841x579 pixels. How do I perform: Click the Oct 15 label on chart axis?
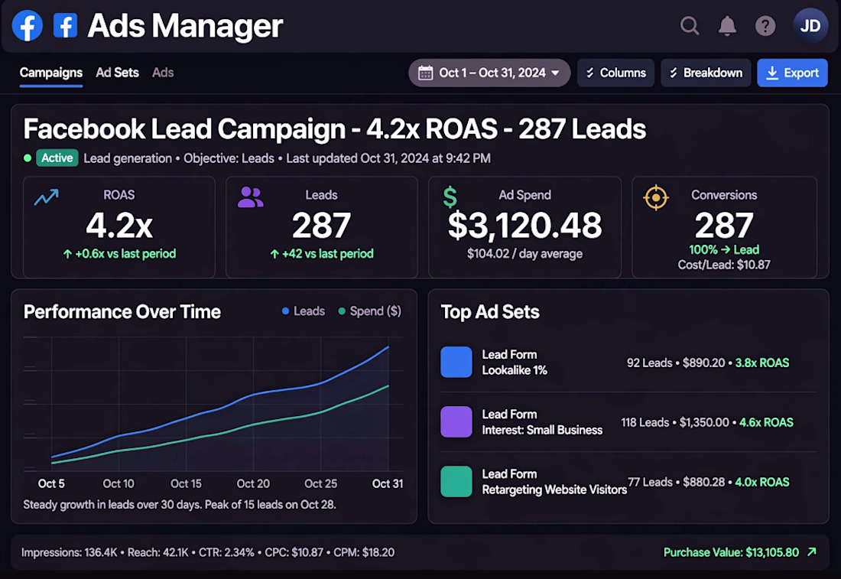[186, 483]
